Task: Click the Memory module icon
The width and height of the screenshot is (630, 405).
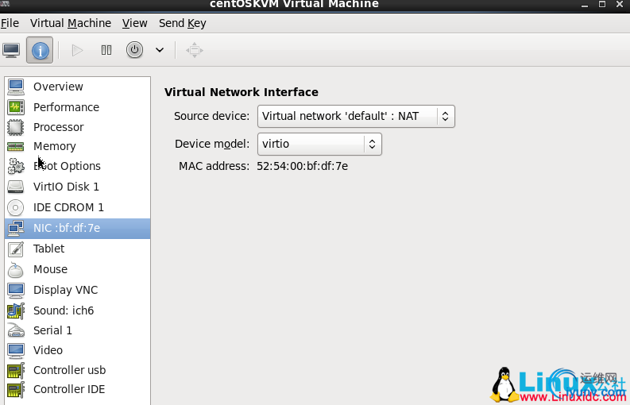Action: click(16, 146)
